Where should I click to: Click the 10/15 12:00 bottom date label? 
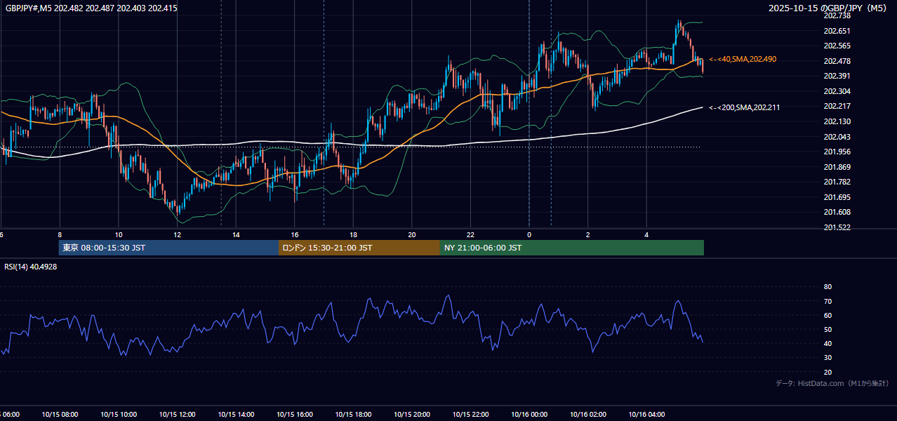click(x=177, y=415)
